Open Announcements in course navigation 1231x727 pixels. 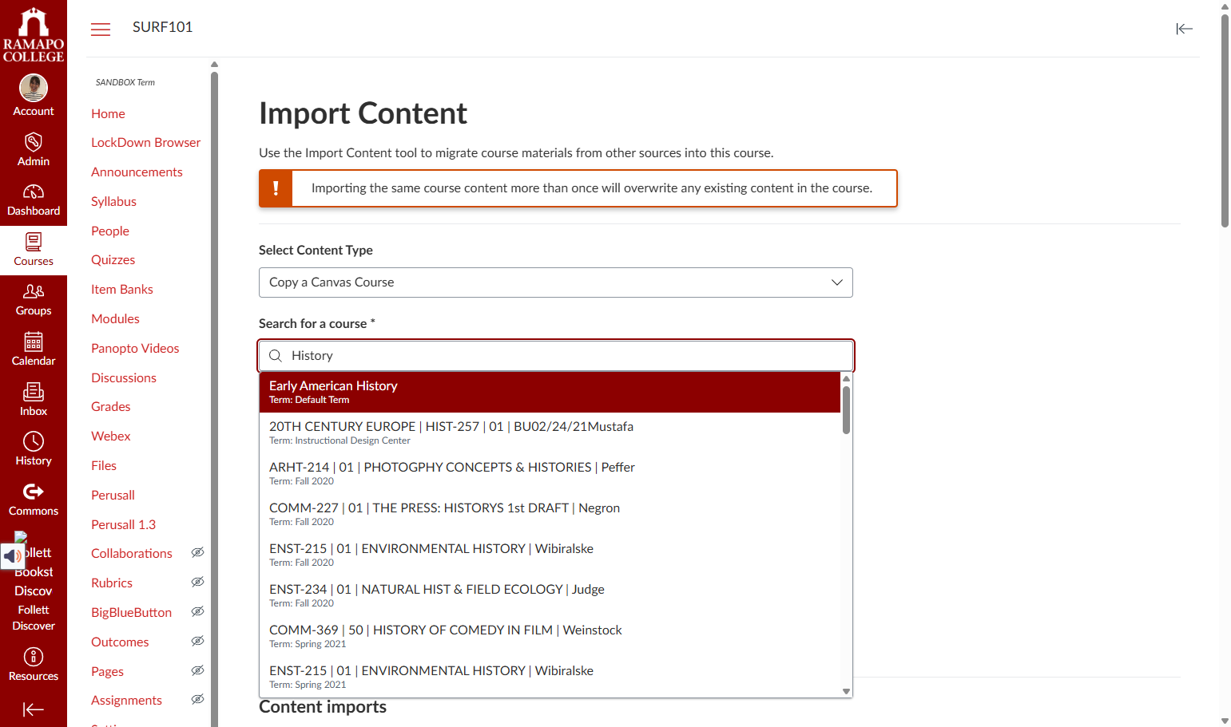137,172
